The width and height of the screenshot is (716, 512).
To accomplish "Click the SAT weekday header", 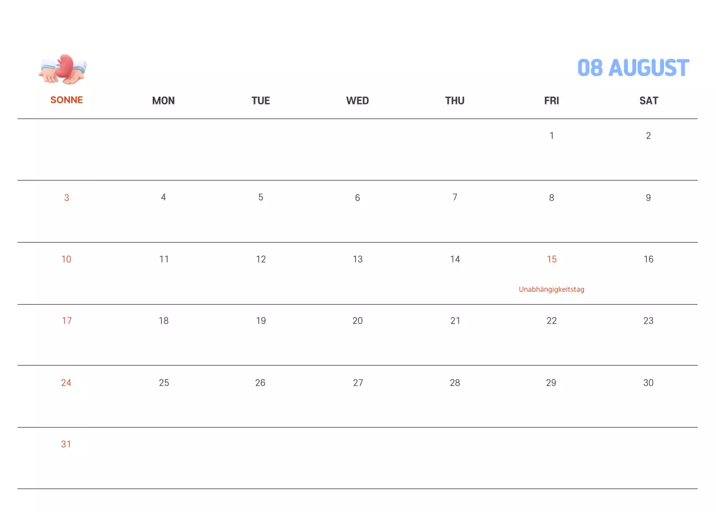I will [x=648, y=101].
